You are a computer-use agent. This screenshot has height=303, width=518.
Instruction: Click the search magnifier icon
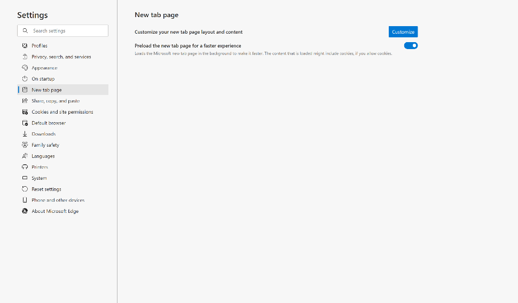pos(25,31)
